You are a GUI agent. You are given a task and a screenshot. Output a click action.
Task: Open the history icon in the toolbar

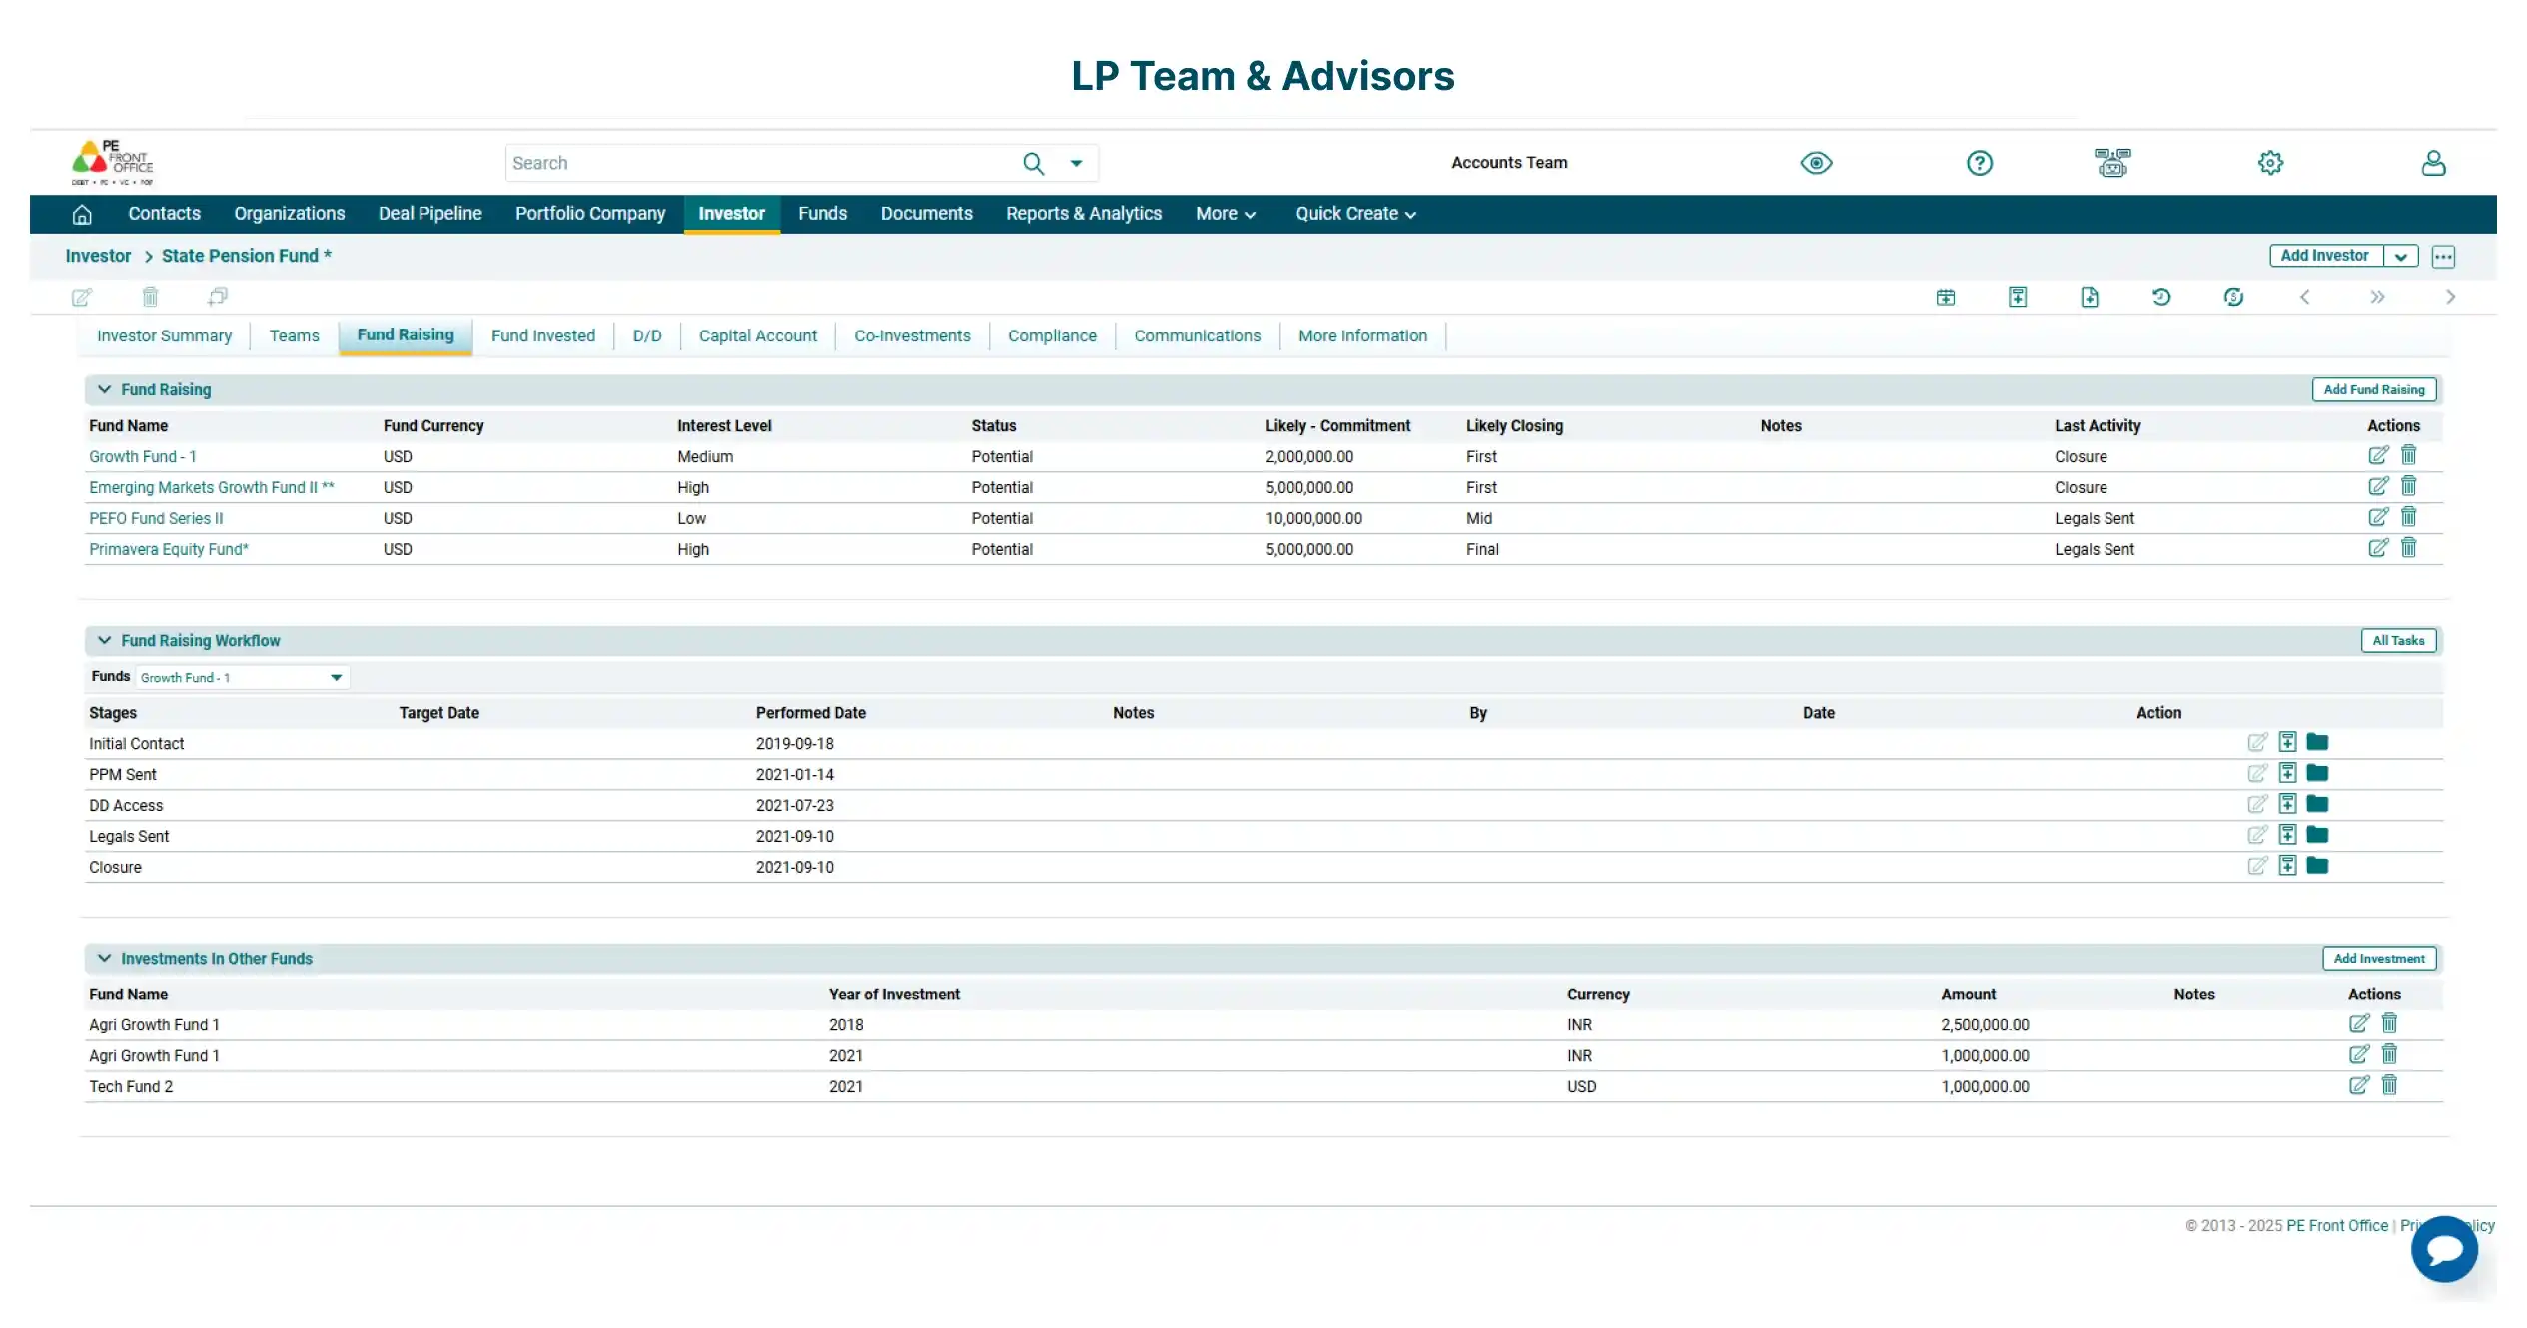(x=2162, y=297)
